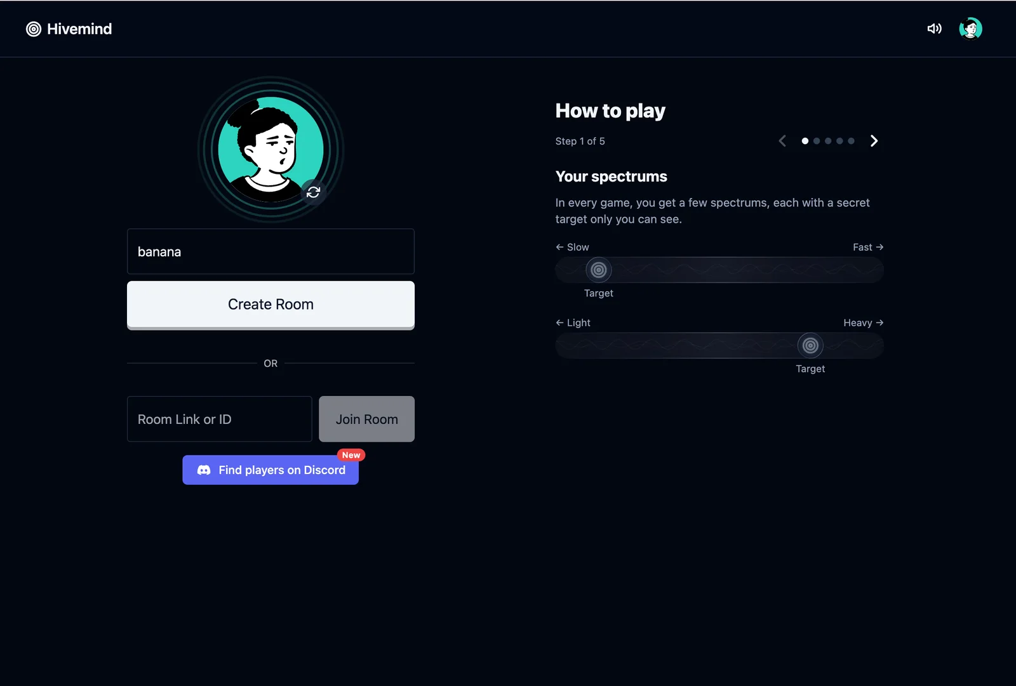
Task: Click the name field containing banana
Action: [x=271, y=251]
